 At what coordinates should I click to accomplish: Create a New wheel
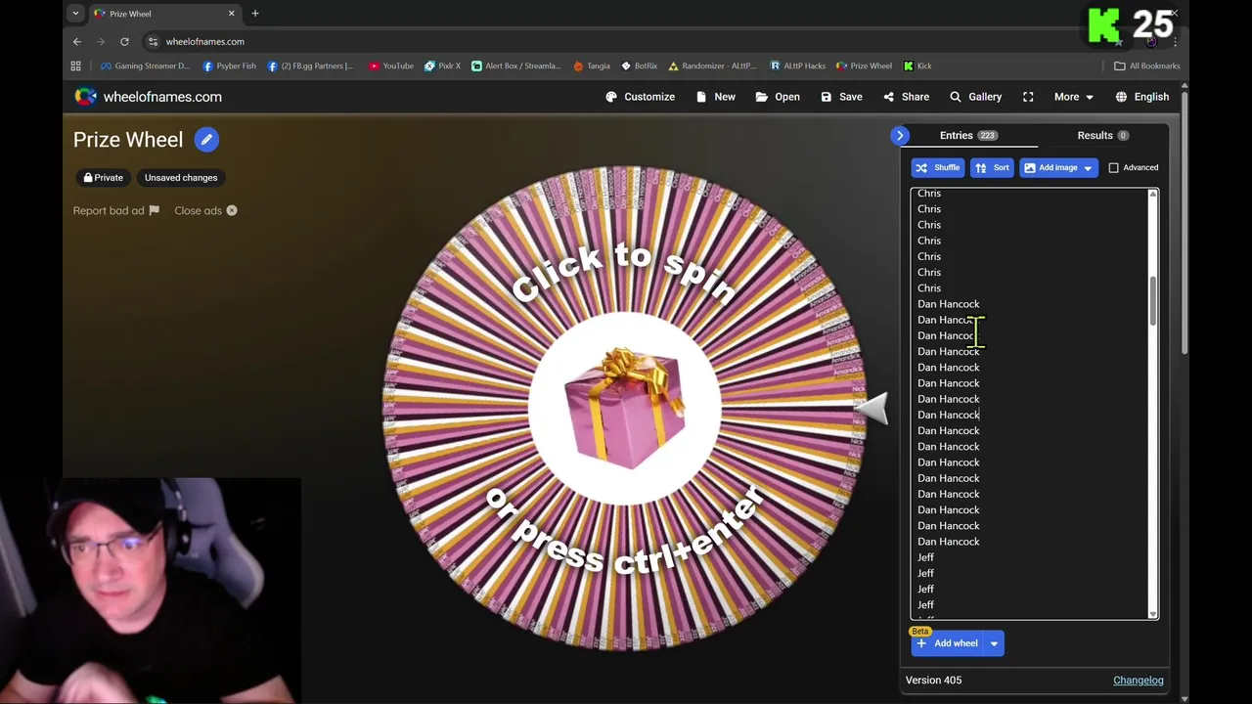[x=715, y=97]
